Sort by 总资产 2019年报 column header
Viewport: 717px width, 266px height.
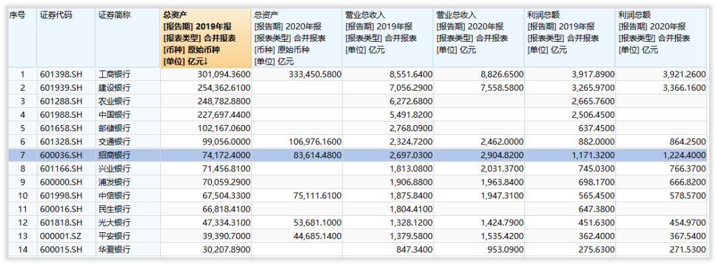tap(205, 38)
